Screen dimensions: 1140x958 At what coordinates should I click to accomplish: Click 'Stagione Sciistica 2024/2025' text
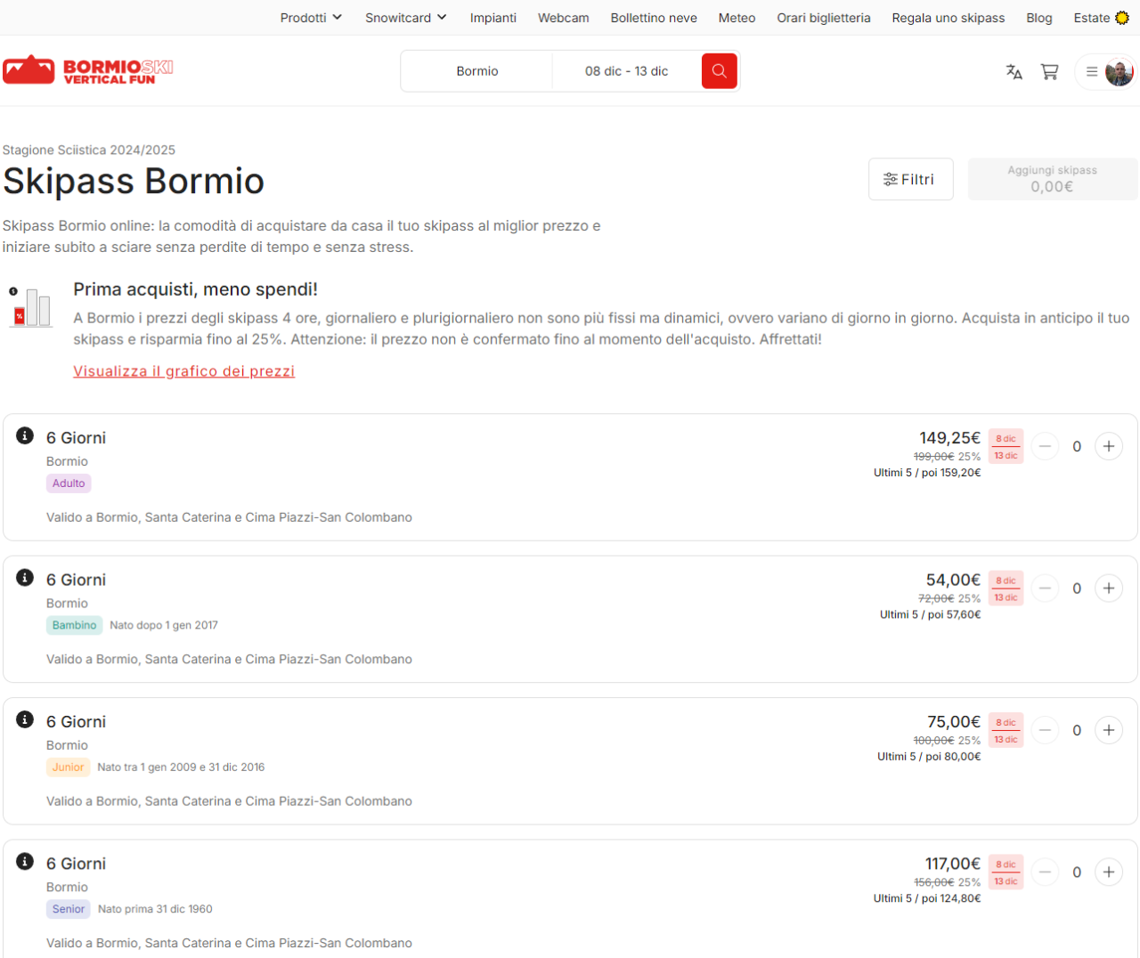[x=89, y=150]
